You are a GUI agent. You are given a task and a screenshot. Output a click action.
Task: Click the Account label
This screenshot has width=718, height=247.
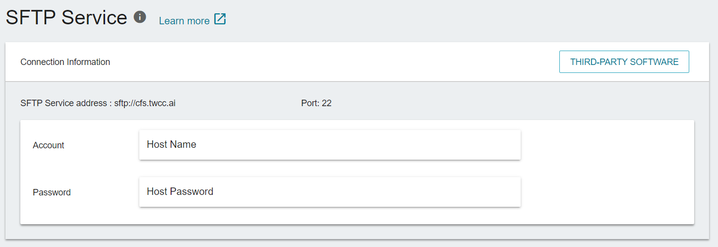coord(49,145)
